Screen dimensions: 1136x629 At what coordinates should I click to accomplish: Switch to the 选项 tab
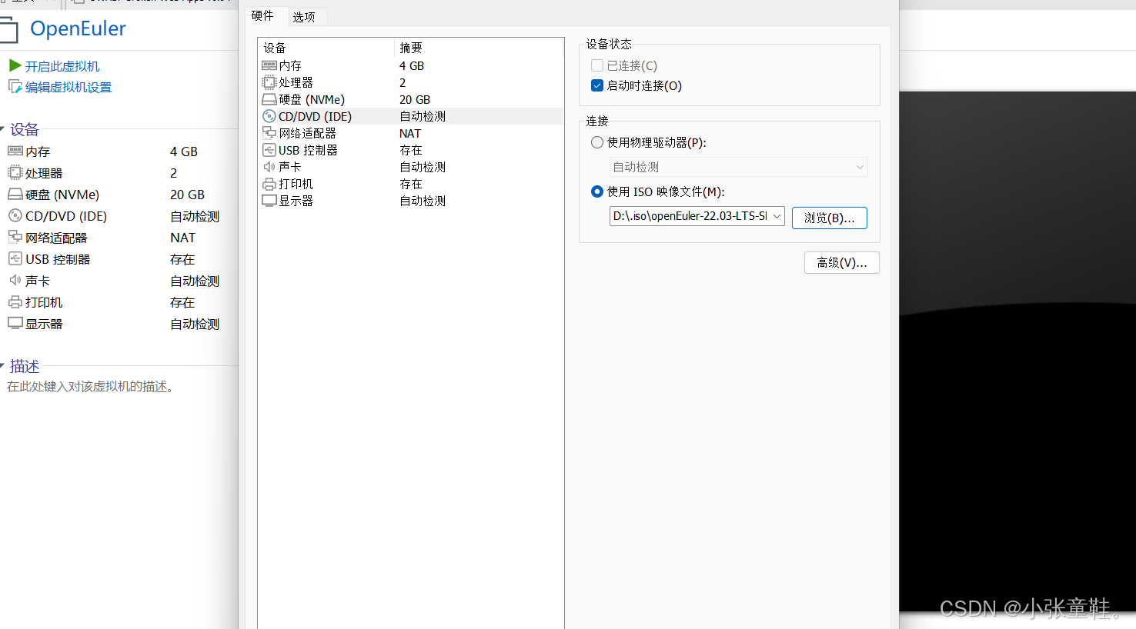coord(307,16)
